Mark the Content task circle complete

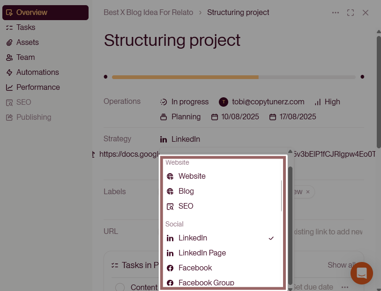(x=120, y=287)
